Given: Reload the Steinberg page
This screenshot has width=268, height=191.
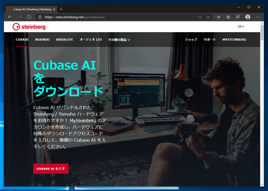Looking at the screenshot, I should pos(29,17).
